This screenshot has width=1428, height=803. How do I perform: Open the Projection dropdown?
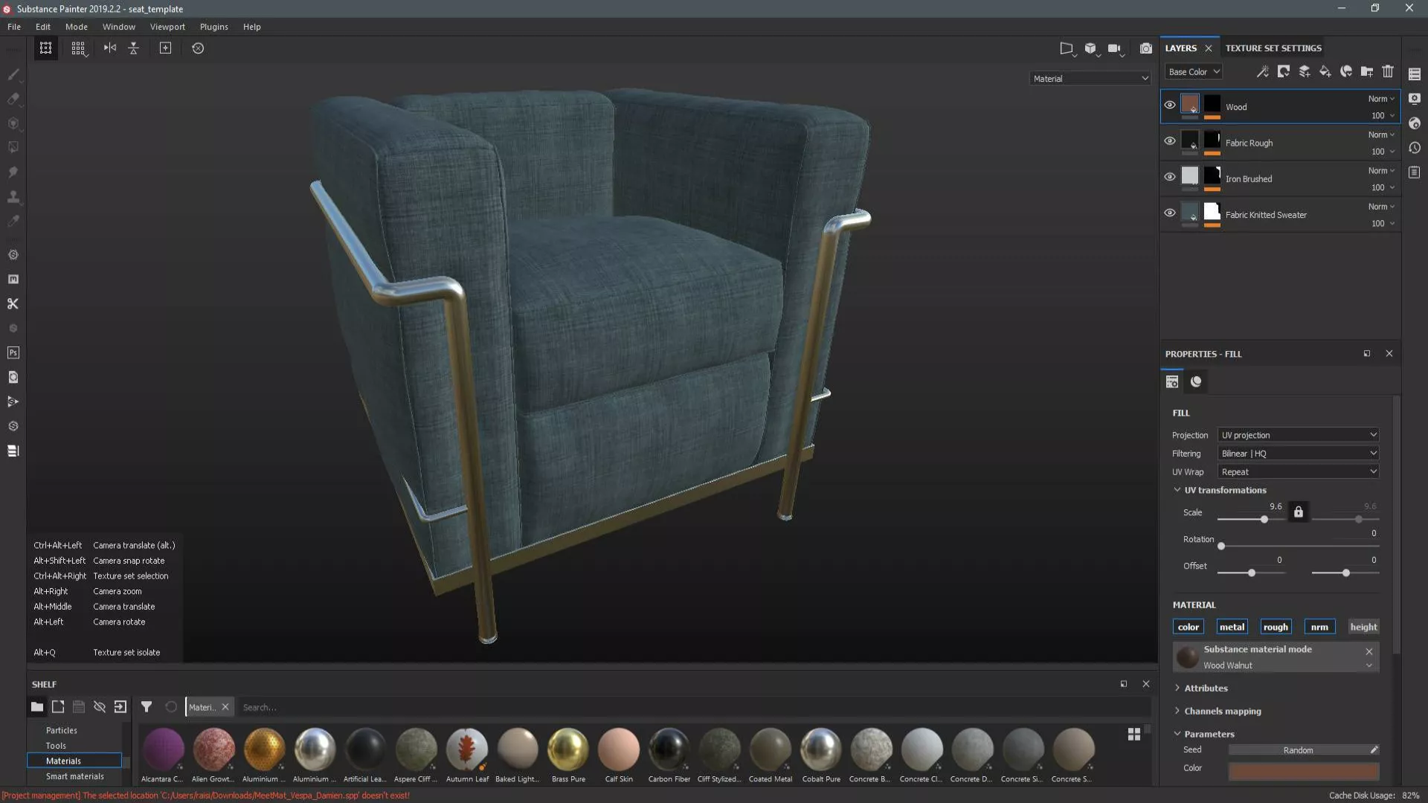click(x=1298, y=435)
